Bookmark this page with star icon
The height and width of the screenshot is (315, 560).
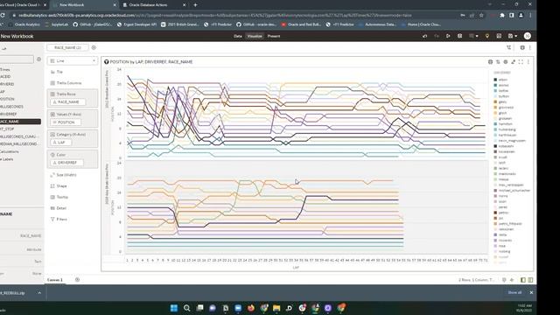coord(481,16)
